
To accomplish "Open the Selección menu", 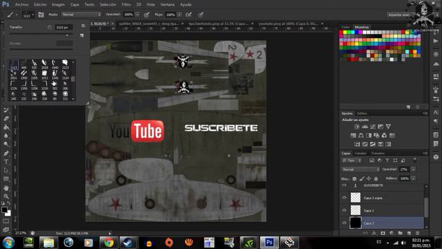I will pyautogui.click(x=108, y=5).
